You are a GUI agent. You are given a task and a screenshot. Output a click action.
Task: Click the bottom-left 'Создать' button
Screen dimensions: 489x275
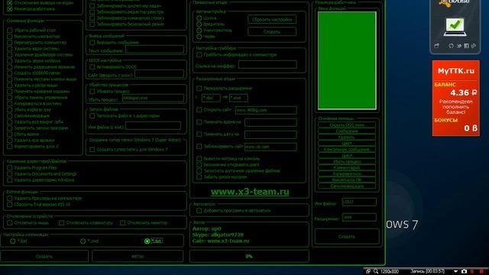point(44,257)
